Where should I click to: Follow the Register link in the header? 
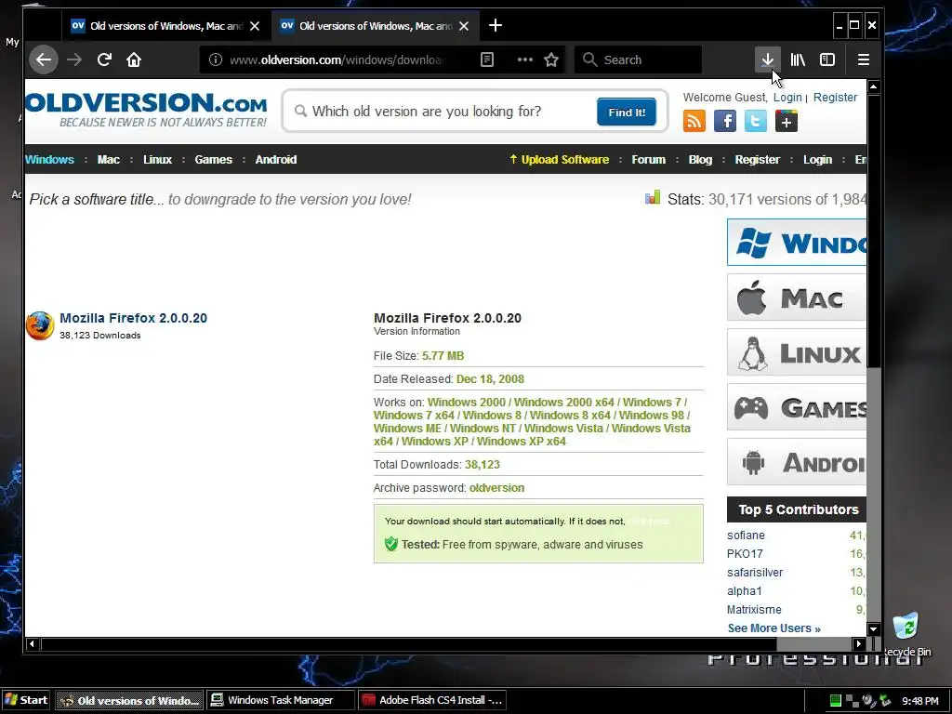[x=835, y=97]
